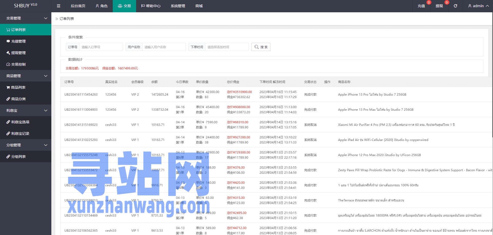Click the SHBUY V3.0 logo
The width and height of the screenshot is (493, 235).
click(x=25, y=6)
